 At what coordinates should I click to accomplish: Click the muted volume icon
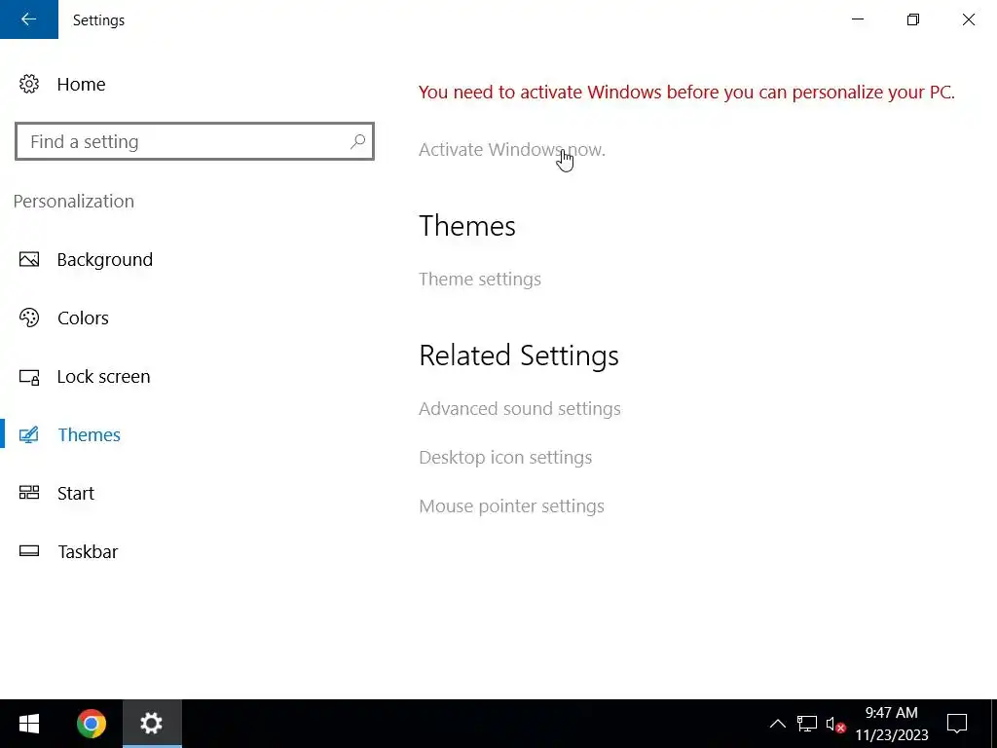pyautogui.click(x=834, y=725)
